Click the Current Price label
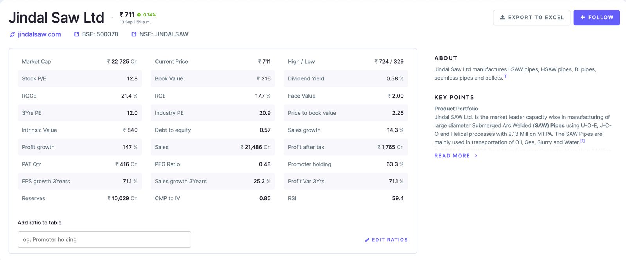The width and height of the screenshot is (626, 260). 171,62
